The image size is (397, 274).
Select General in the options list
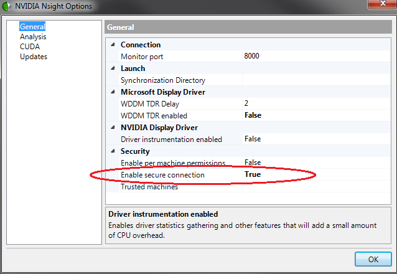click(32, 27)
